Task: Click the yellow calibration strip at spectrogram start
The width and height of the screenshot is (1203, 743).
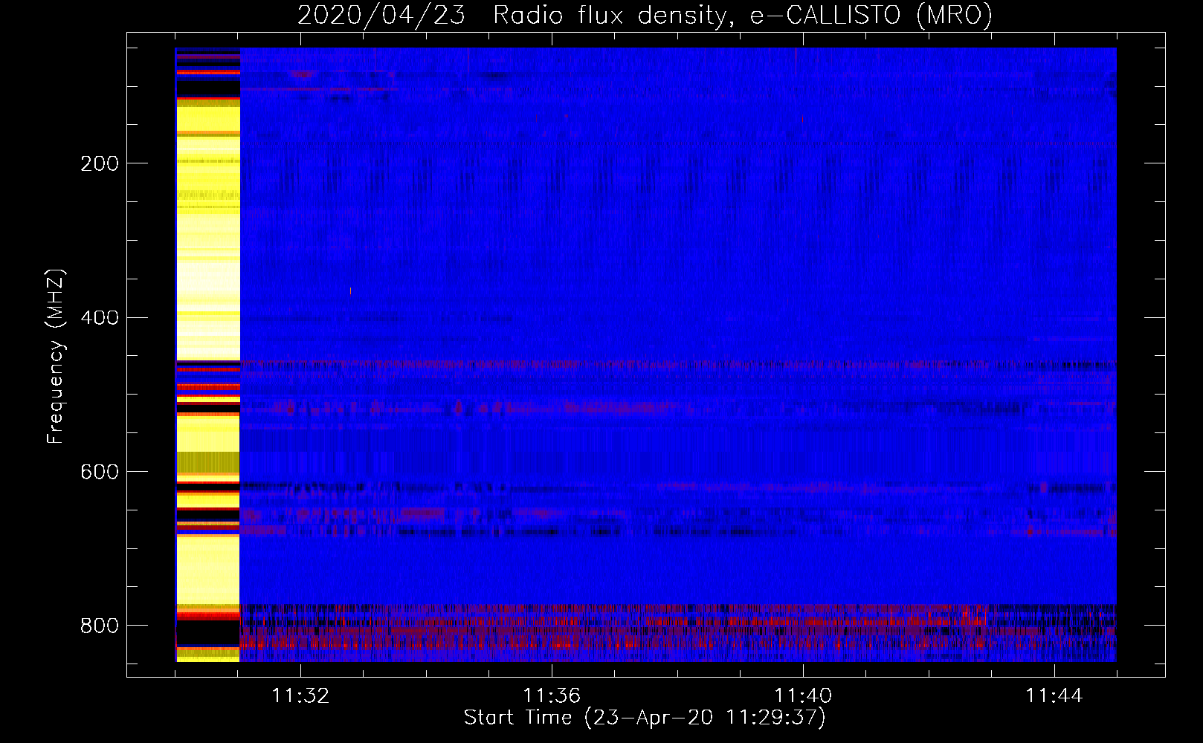Action: [x=207, y=354]
